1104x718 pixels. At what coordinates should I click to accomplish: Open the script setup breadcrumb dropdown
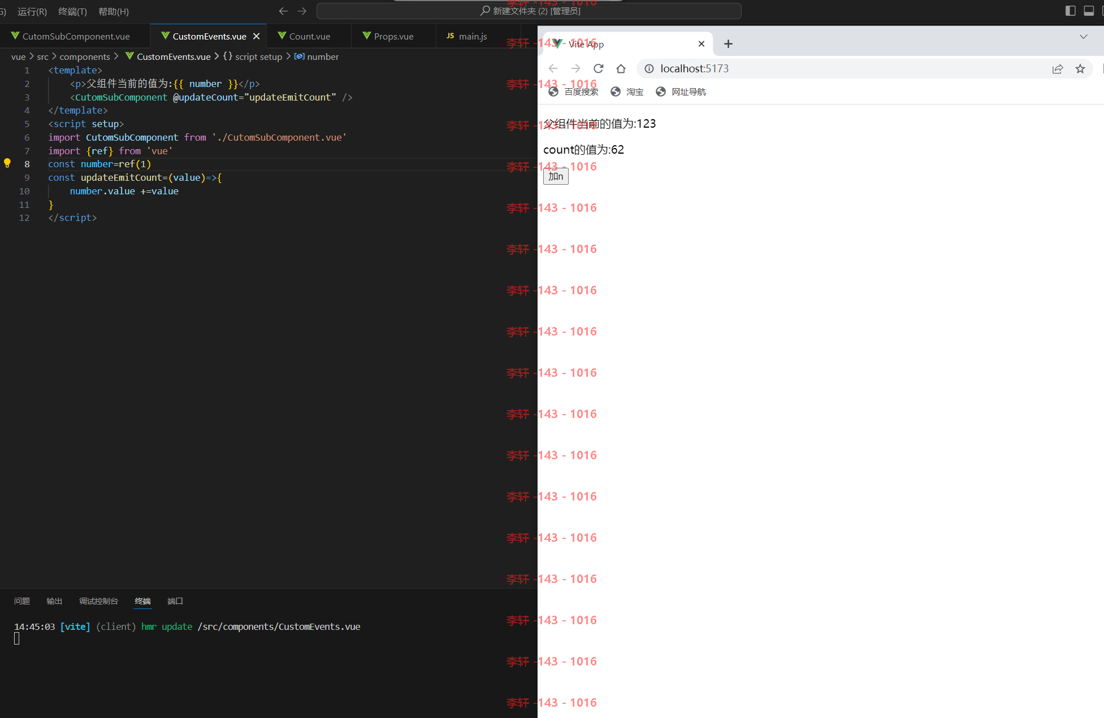[253, 56]
